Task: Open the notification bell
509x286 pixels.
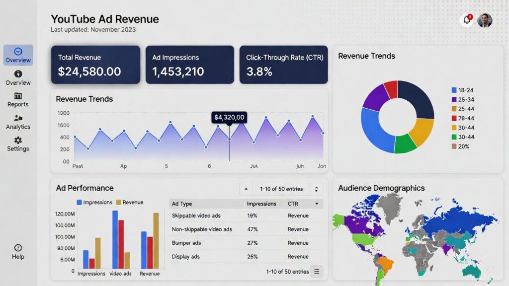Action: (x=467, y=20)
